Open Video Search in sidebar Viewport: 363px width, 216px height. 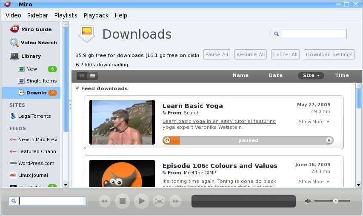pos(33,43)
